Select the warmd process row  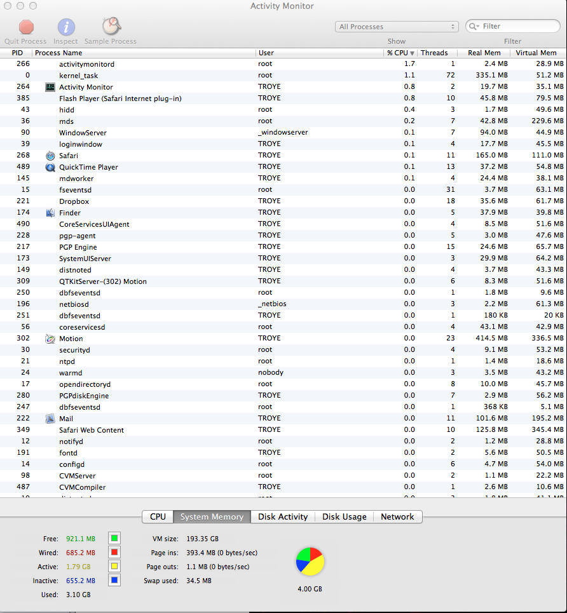pyautogui.click(x=283, y=373)
